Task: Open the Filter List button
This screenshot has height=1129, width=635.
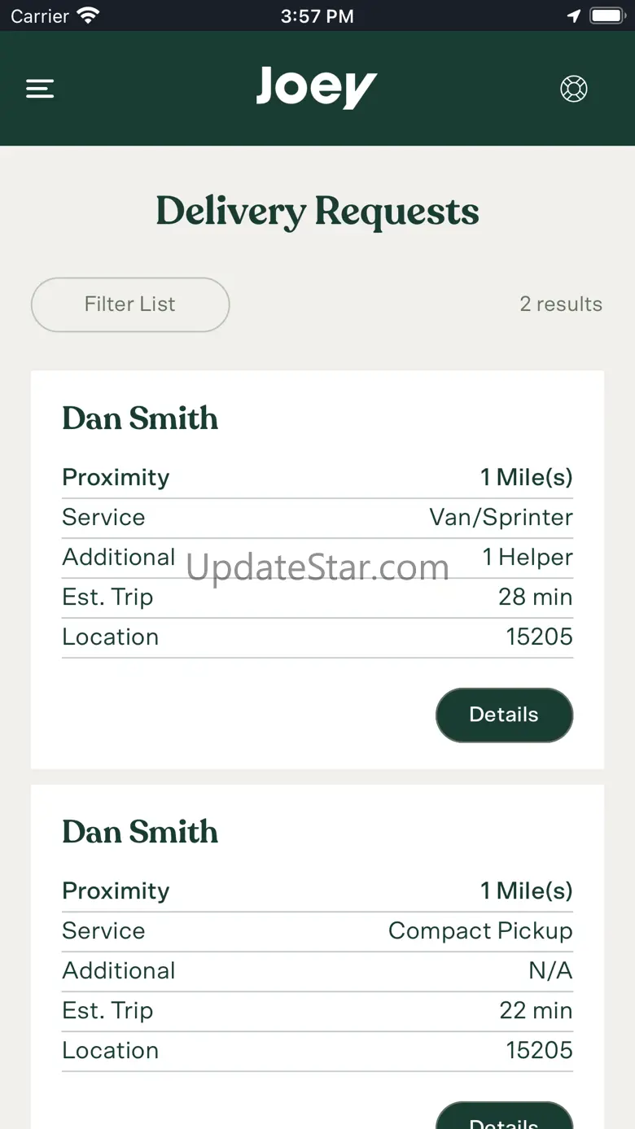Action: tap(130, 304)
